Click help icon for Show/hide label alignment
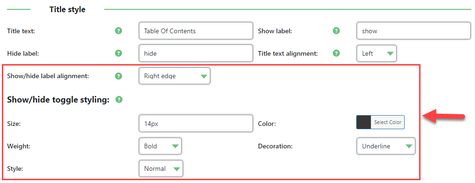475x183 pixels. click(x=119, y=76)
